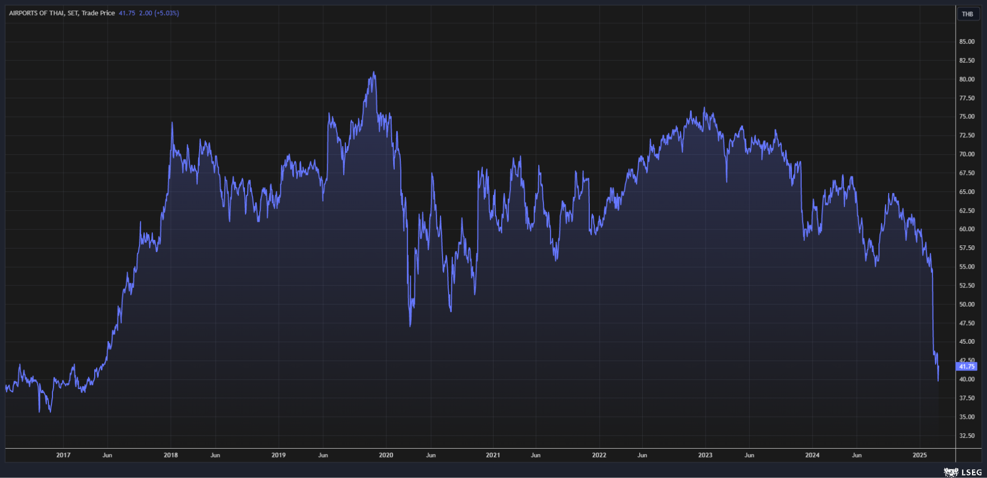Image resolution: width=987 pixels, height=478 pixels.
Task: Click the 50.00 price axis label
Action: coord(966,304)
